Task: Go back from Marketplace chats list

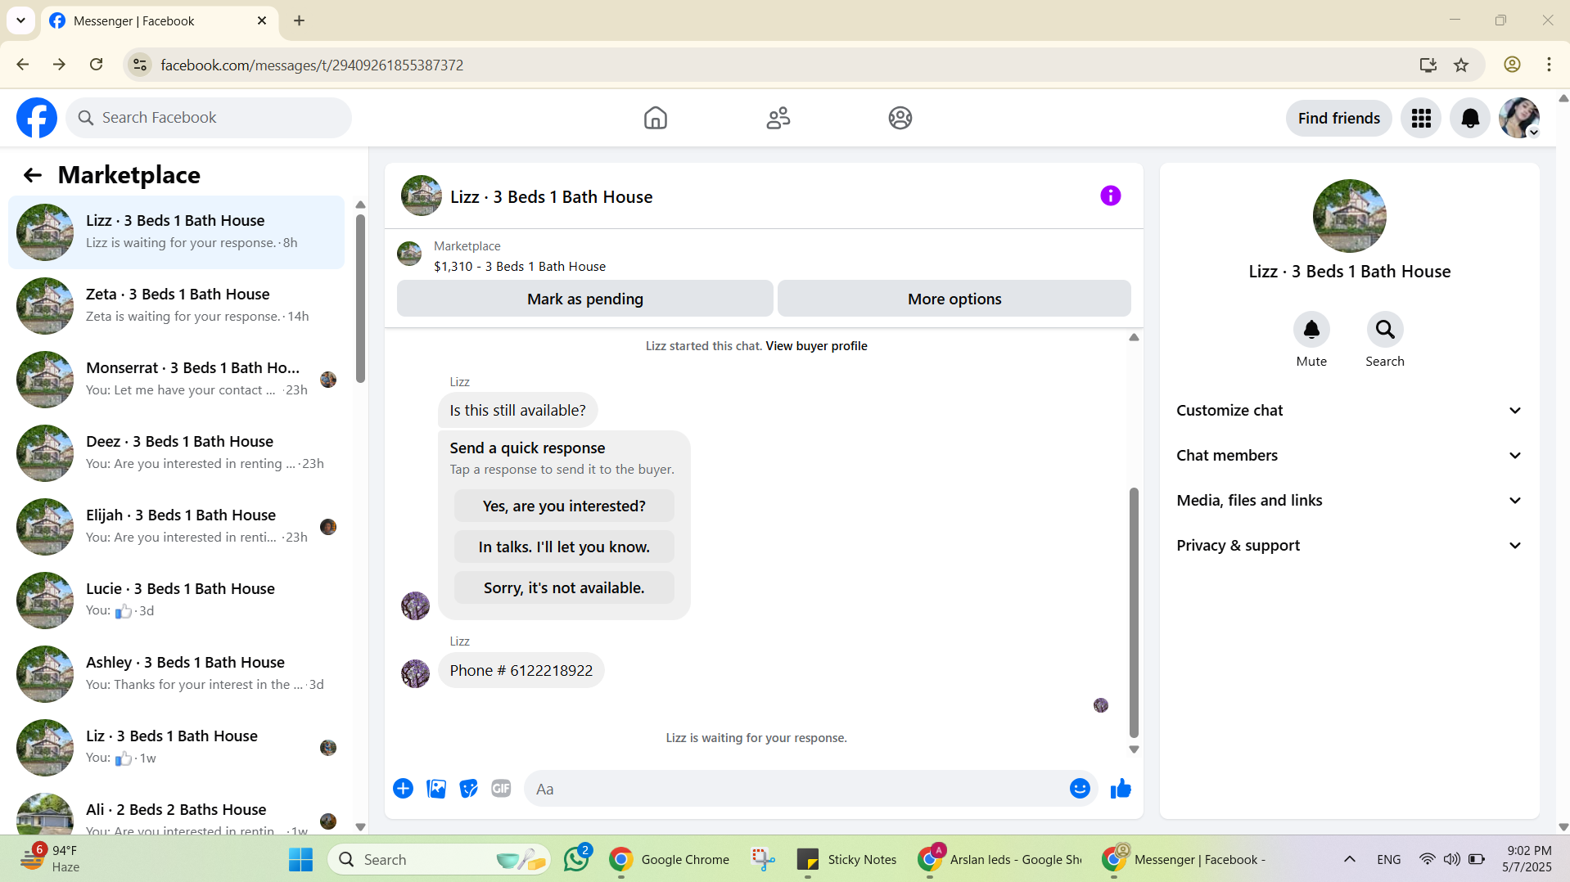Action: [x=33, y=175]
